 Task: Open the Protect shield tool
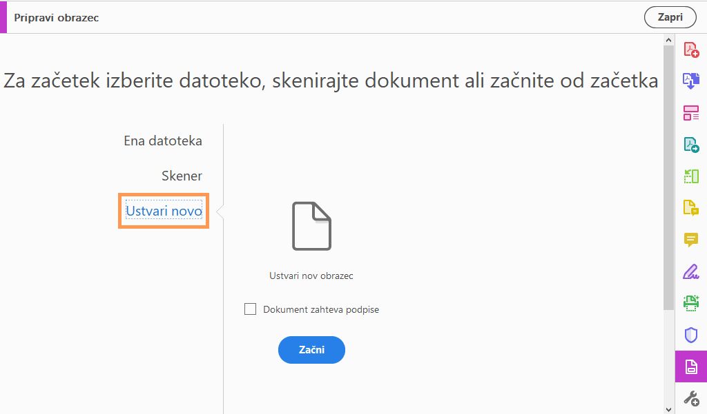(x=691, y=335)
